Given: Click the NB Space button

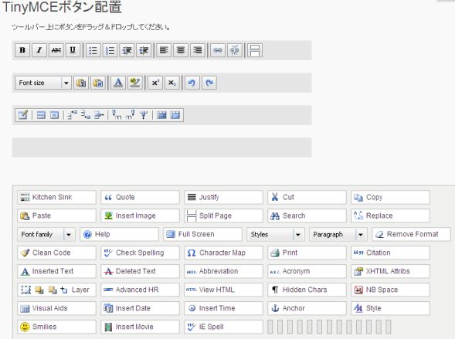Looking at the screenshot, I should pos(390,290).
